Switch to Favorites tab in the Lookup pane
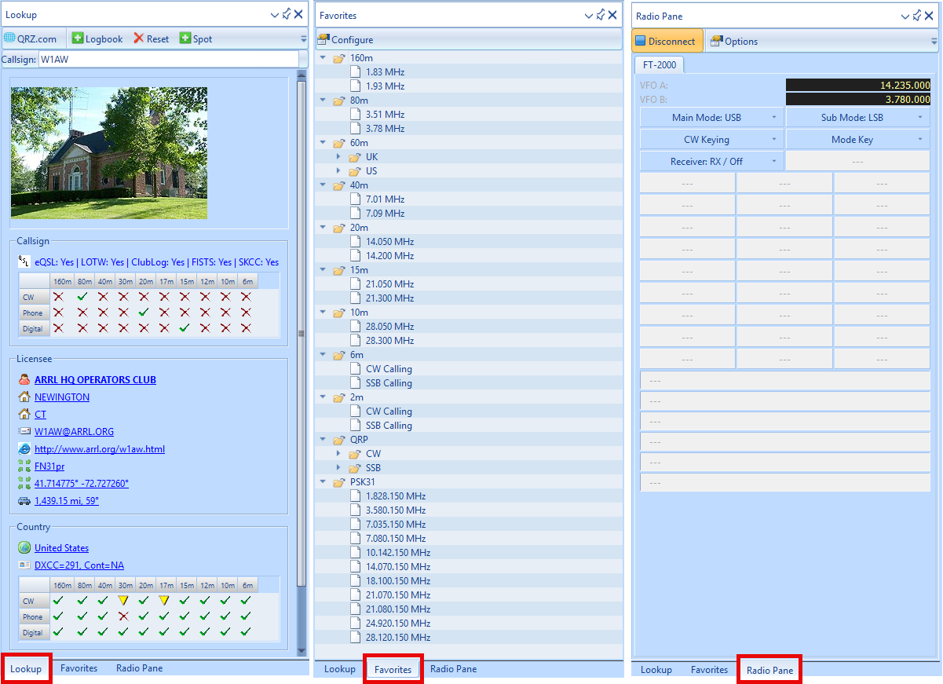This screenshot has height=684, width=943. coord(79,668)
